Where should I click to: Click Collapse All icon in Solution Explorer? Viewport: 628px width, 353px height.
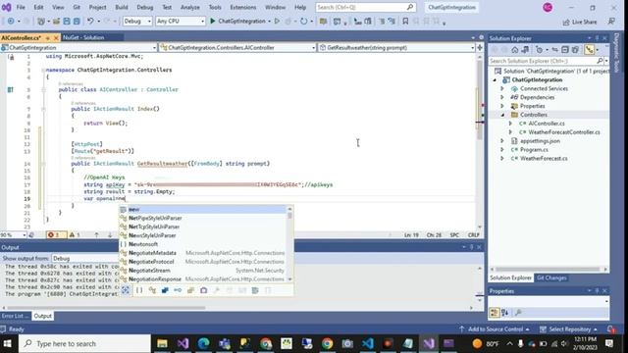565,50
